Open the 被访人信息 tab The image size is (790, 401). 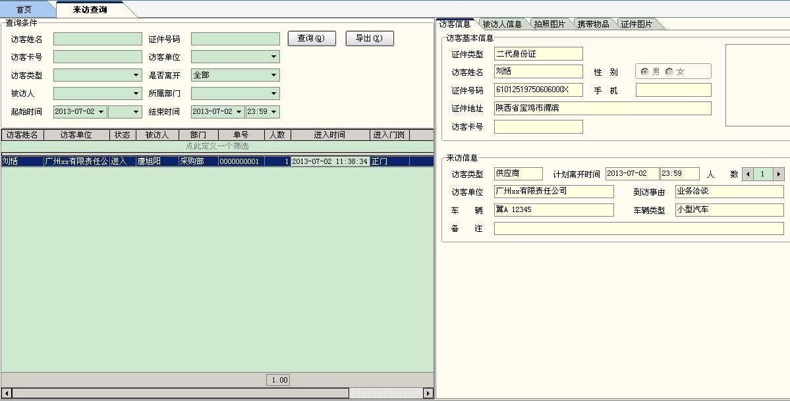click(502, 24)
